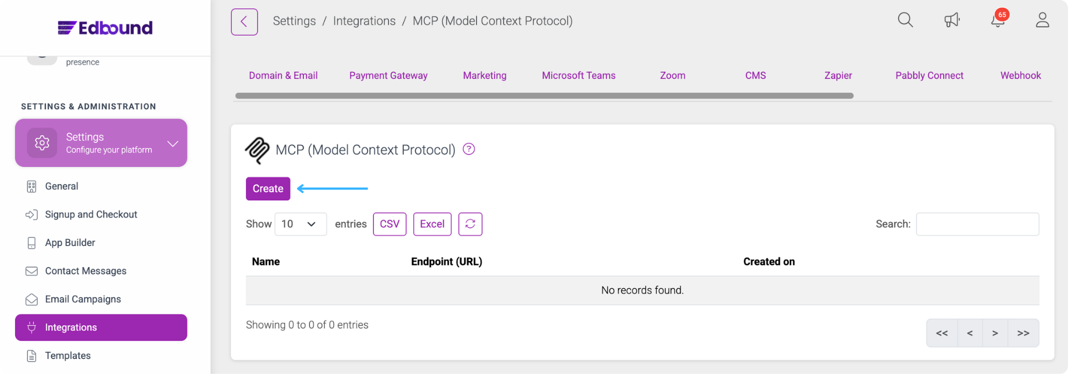Image resolution: width=1068 pixels, height=375 pixels.
Task: Click the horizontal tabs scrollbar
Action: click(544, 96)
